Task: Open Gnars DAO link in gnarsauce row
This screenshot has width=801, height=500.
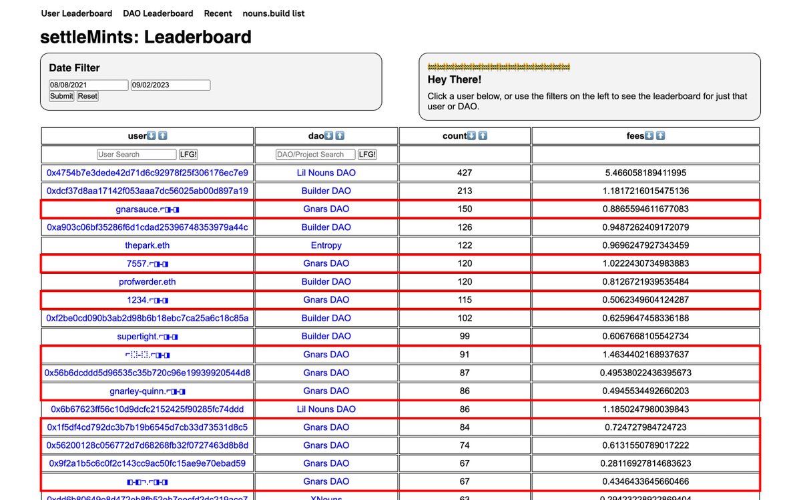Action: tap(326, 209)
